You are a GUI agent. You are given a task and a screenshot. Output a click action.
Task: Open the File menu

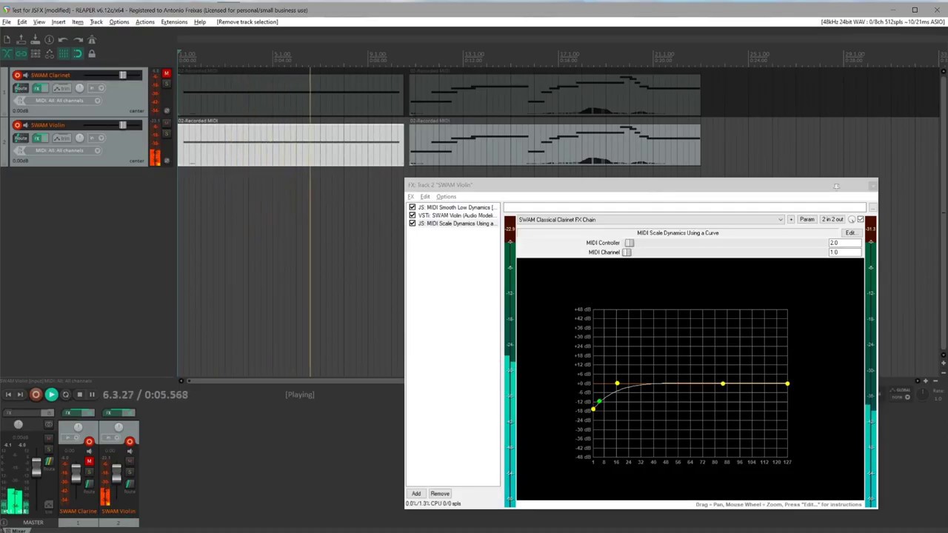pos(7,22)
